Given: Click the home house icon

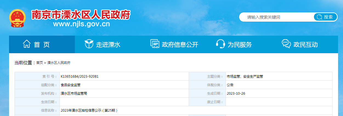Looking at the screenshot, I should (27, 44).
